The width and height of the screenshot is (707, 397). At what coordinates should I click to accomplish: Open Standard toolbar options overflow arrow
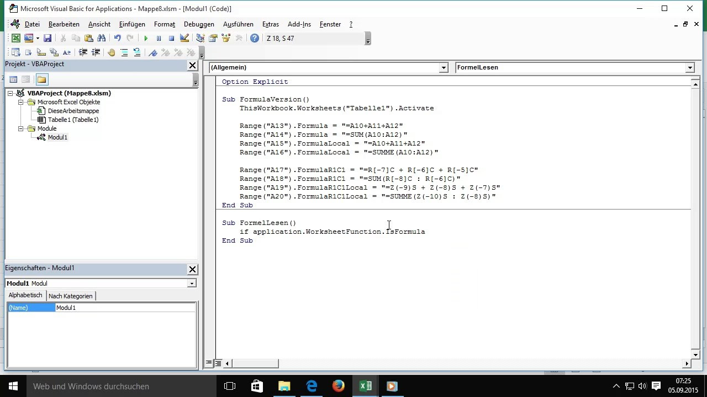(368, 39)
